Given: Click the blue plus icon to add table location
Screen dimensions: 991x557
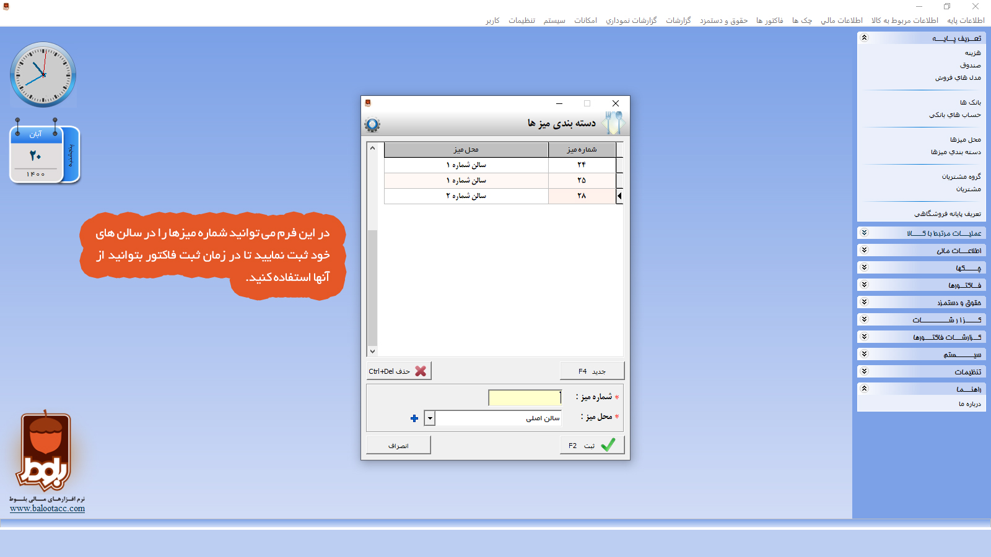Looking at the screenshot, I should click(414, 418).
